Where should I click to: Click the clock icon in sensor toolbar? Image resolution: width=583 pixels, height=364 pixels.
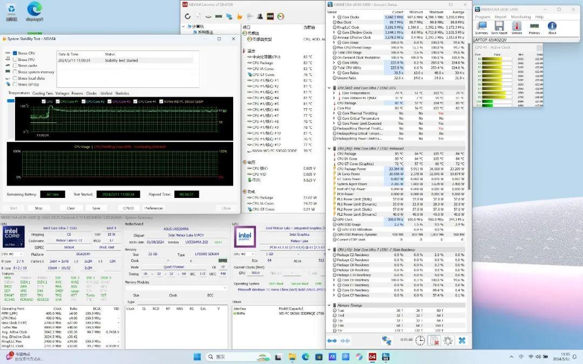[x=420, y=340]
